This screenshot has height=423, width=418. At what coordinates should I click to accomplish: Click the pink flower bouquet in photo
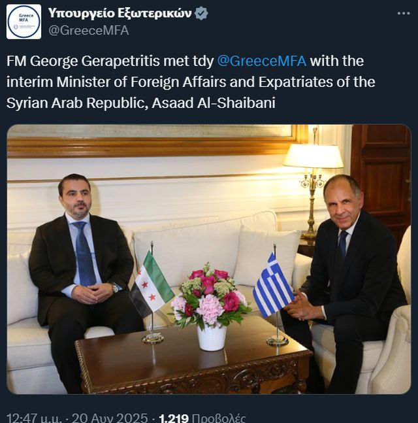click(x=209, y=296)
